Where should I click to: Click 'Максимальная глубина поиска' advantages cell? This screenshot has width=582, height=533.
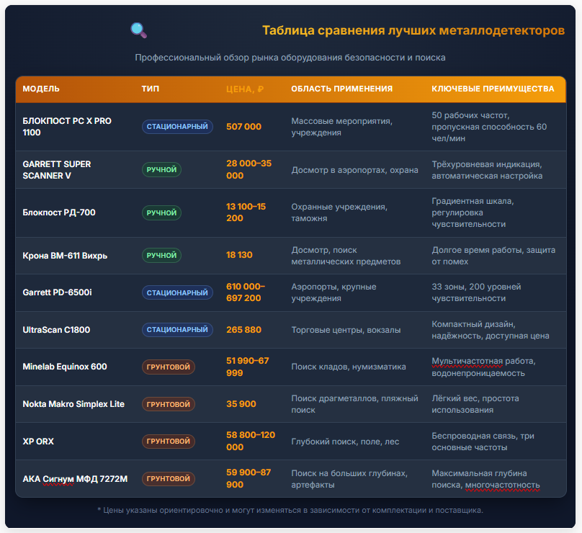tap(485, 479)
